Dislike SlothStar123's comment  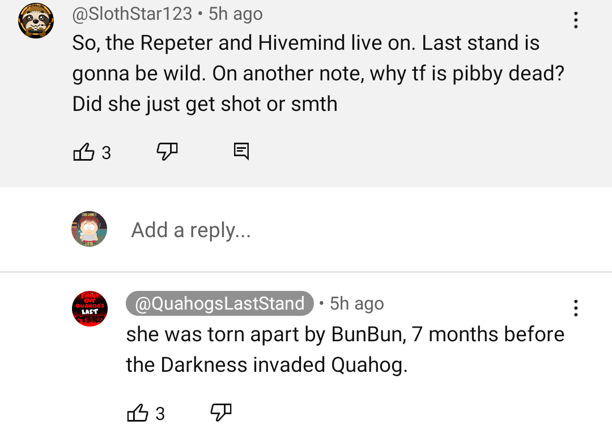[x=167, y=151]
